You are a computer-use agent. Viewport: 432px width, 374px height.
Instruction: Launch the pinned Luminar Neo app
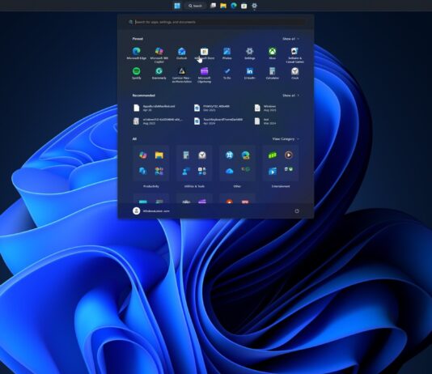181,75
